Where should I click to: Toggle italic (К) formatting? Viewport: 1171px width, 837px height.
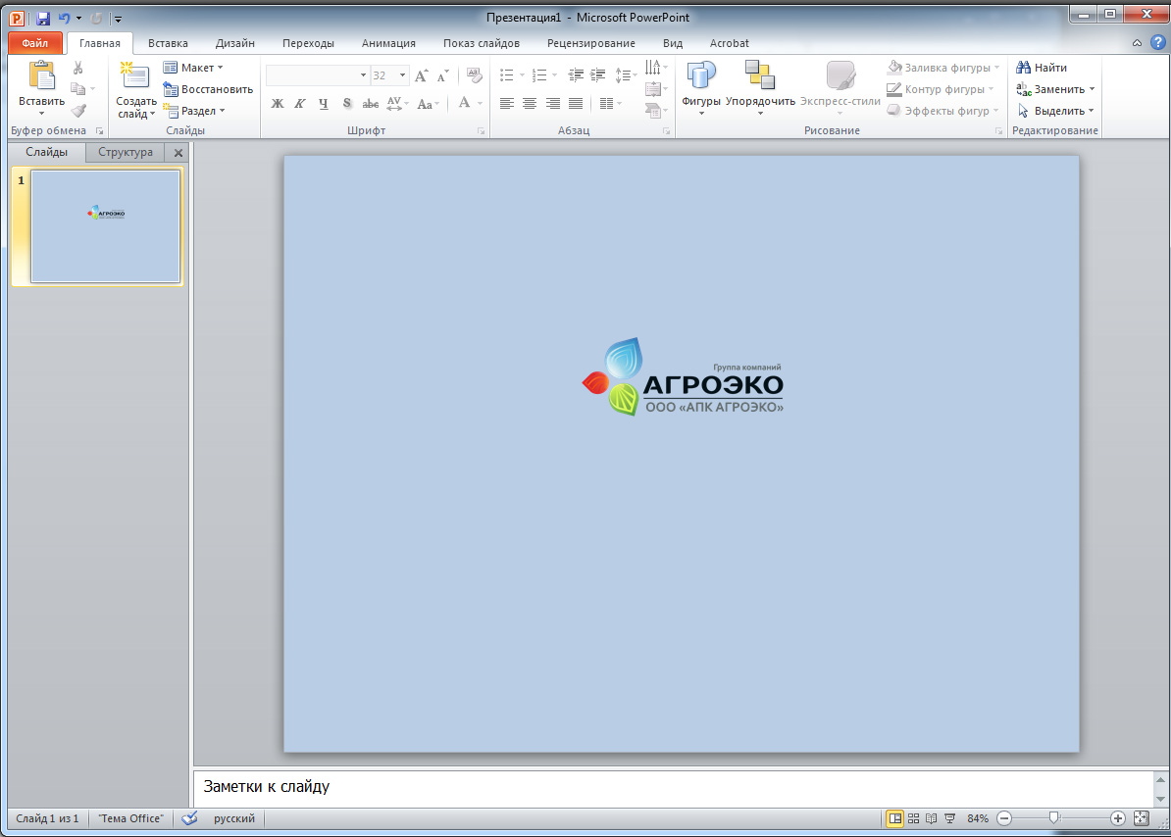[x=300, y=104]
